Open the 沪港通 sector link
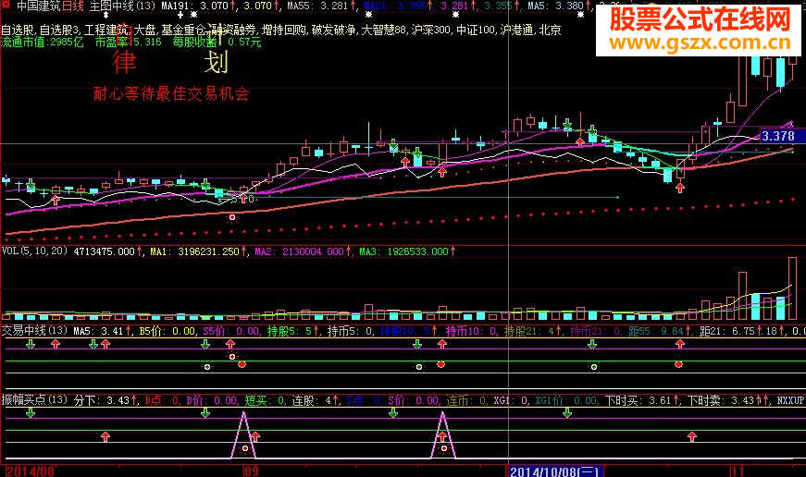 (516, 31)
